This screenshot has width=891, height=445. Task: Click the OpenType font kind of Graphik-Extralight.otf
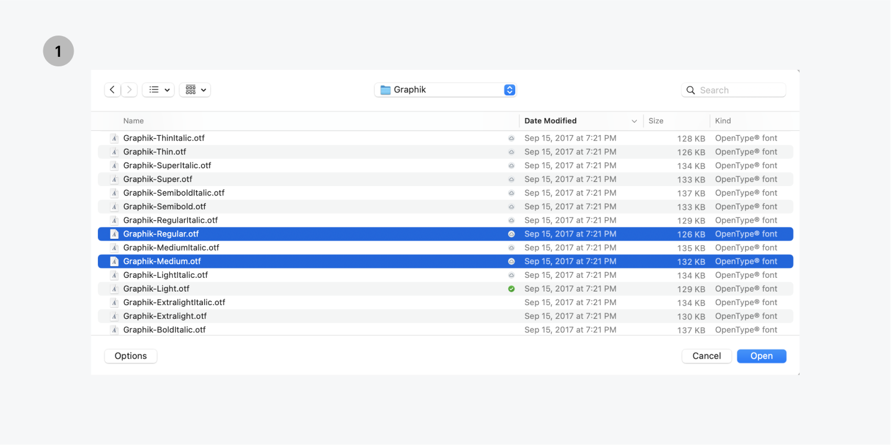[746, 316]
